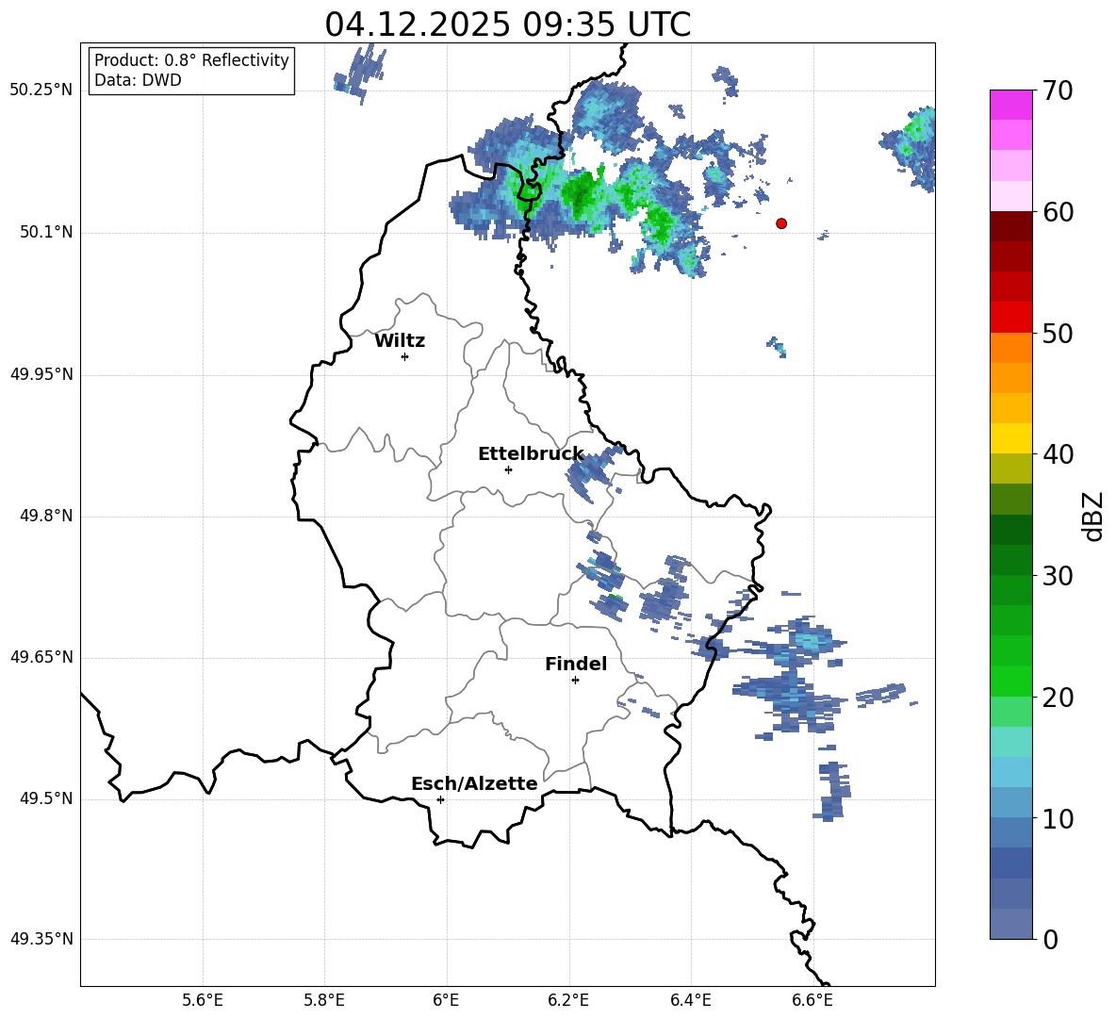Click the bright red colorbar swatch near 50

click(1010, 318)
